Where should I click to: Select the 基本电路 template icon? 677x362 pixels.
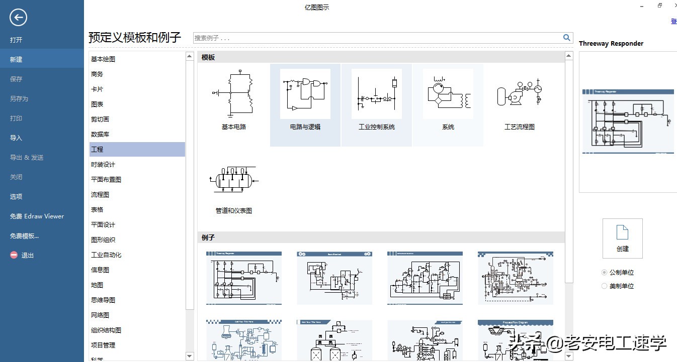(234, 94)
